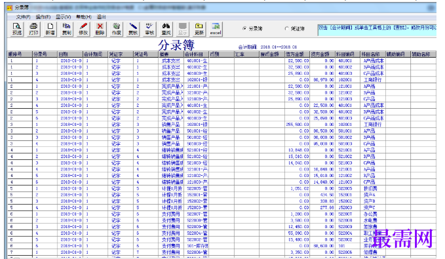Click the 资产C account name cell
Viewport: 445px width, 259px height.
(373, 208)
